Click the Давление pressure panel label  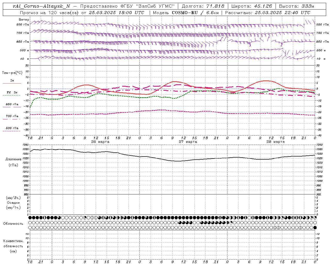coord(13,159)
